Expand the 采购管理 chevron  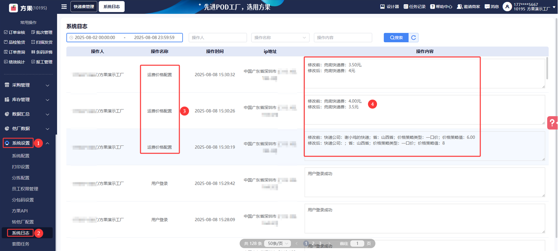47,85
